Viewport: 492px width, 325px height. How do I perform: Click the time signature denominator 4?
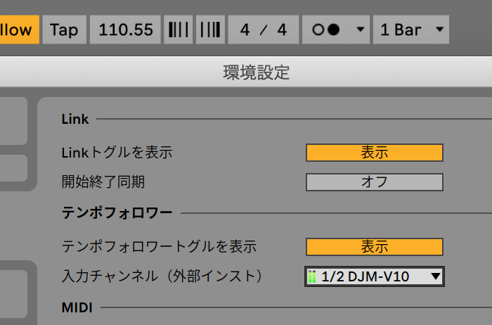coord(282,30)
